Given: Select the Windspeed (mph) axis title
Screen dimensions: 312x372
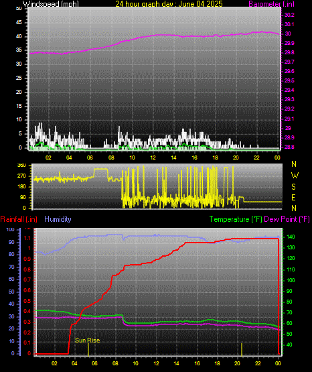Looking at the screenshot, I should pyautogui.click(x=51, y=4).
